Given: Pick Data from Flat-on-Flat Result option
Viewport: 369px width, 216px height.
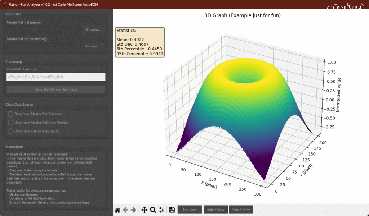Looking at the screenshot, I should tap(11, 131).
